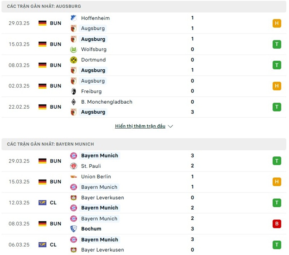289x255 pixels.
Task: Click the CL league icon on 06.03.25
Action: [x=43, y=245]
